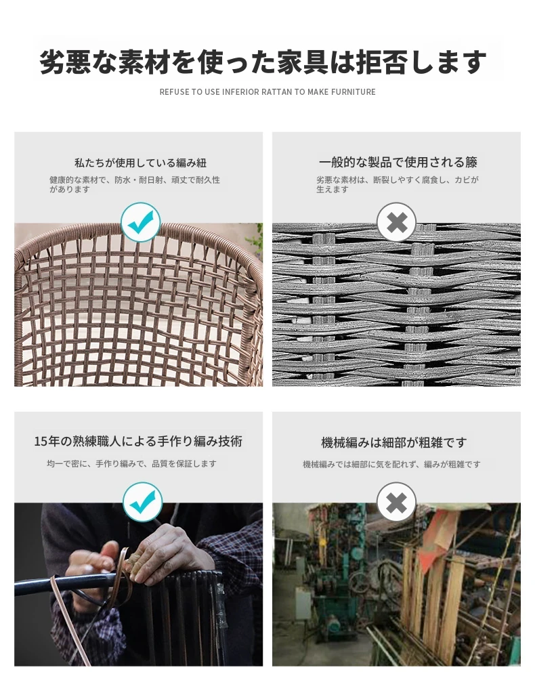Select the title 15年の熟練職人による手作り編み技術
Screen dimensions: 535x676
[138, 442]
